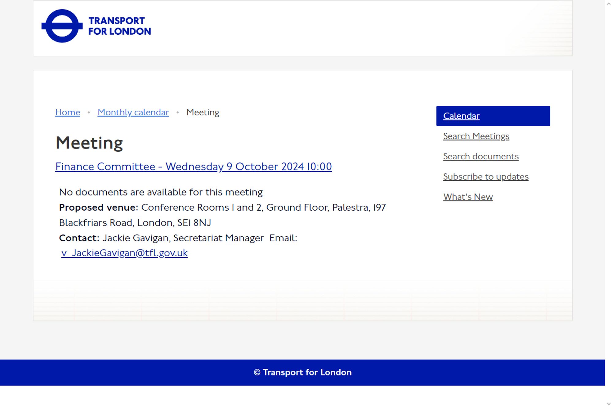Click the Finance Committee meeting link

pos(194,166)
